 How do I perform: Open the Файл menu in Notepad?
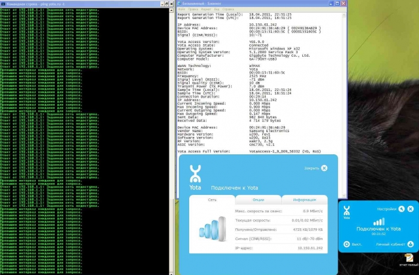[x=181, y=9]
